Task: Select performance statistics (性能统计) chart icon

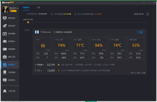Action: pyautogui.click(x=5, y=65)
